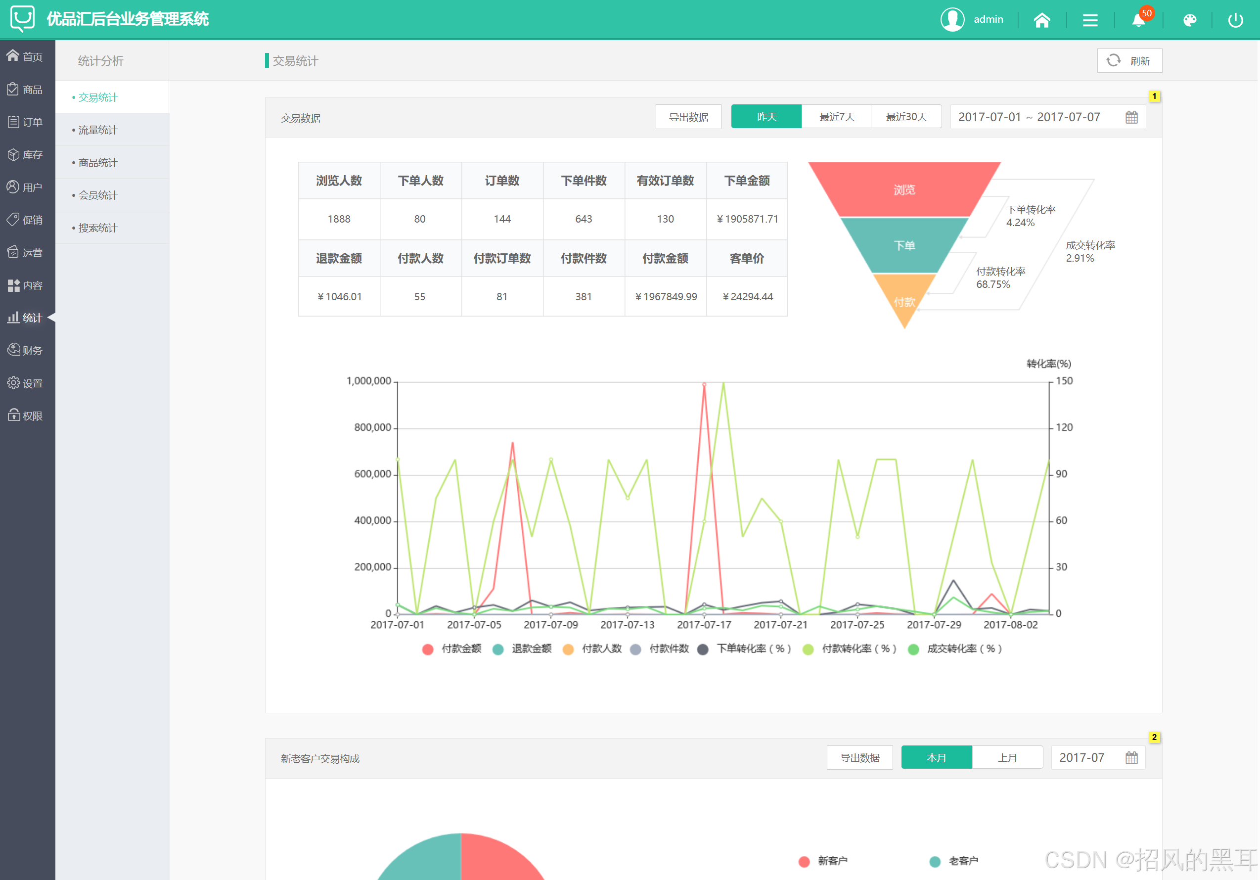Screen dimensions: 1260x880
Task: Open the hamburger menu icon
Action: 1090,20
